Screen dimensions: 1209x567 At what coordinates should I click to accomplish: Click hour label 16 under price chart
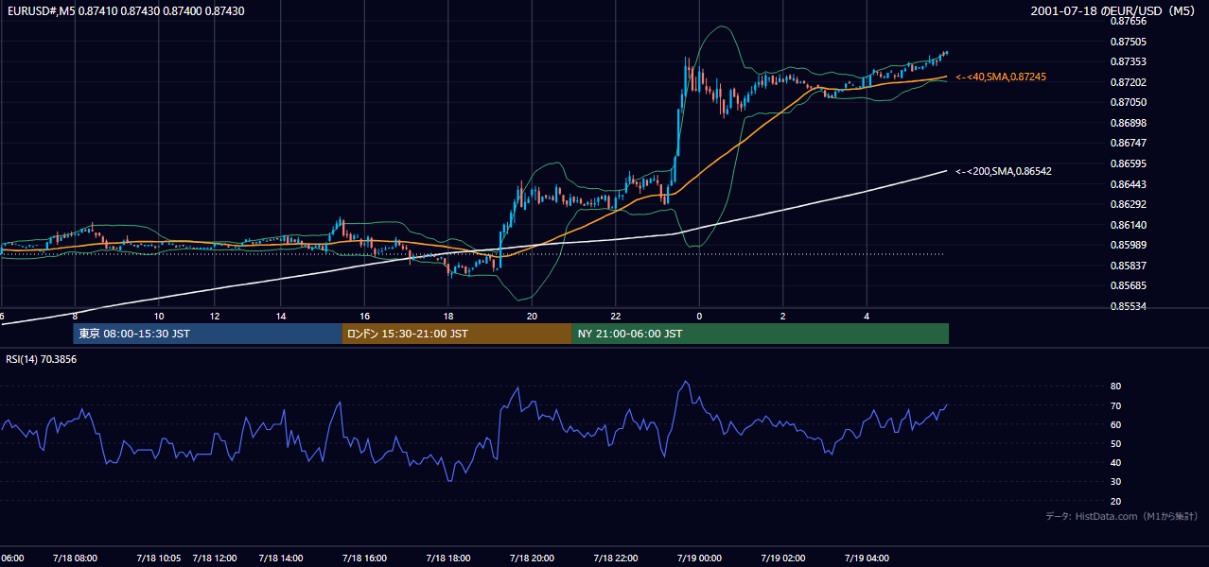point(364,317)
